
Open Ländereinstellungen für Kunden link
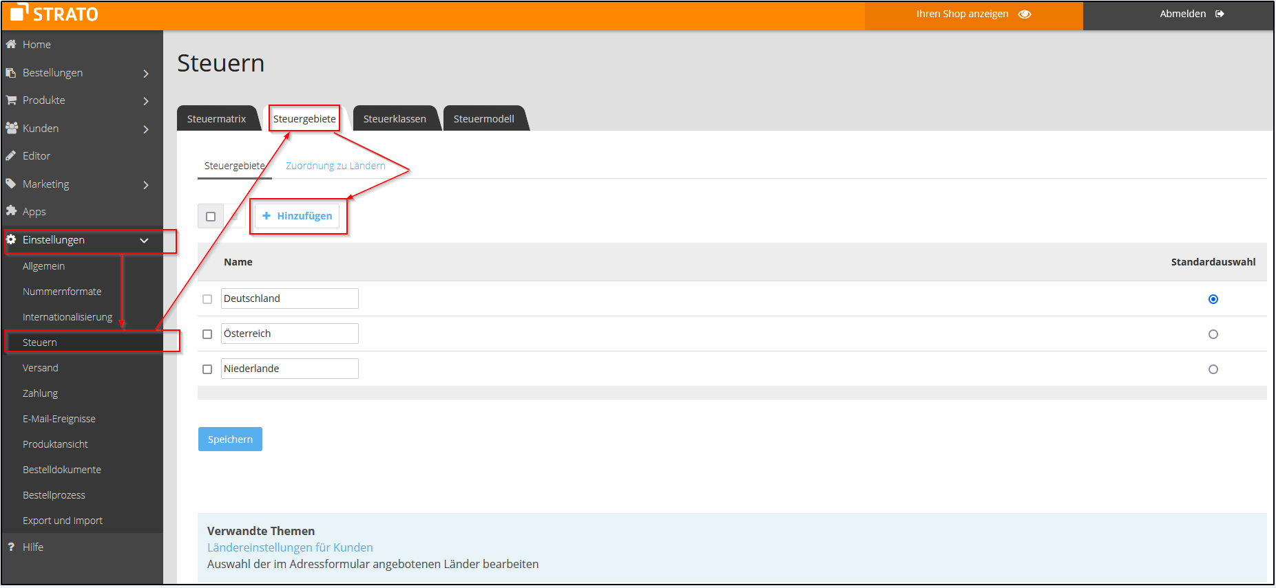tap(290, 547)
